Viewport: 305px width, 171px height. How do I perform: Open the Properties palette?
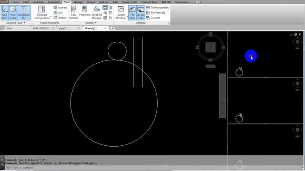pyautogui.click(x=85, y=11)
